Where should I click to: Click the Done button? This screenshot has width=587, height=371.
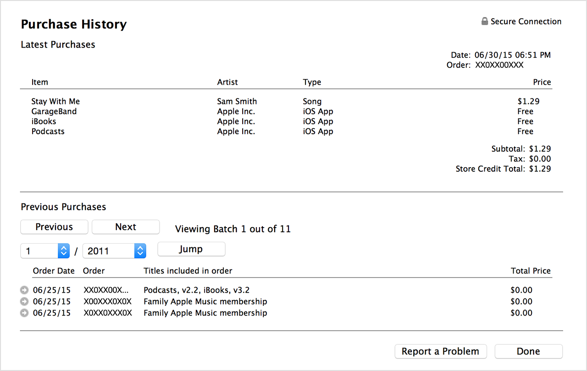tap(528, 351)
